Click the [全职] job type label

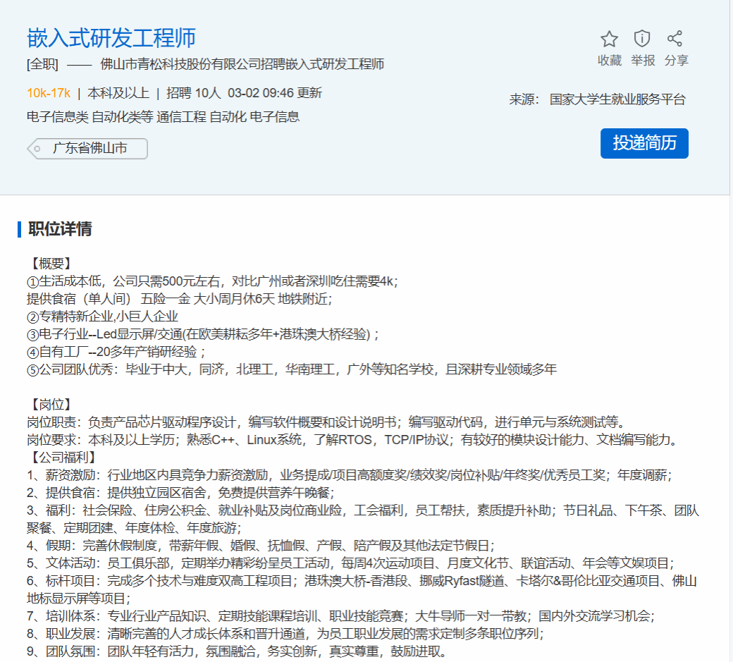[x=42, y=64]
